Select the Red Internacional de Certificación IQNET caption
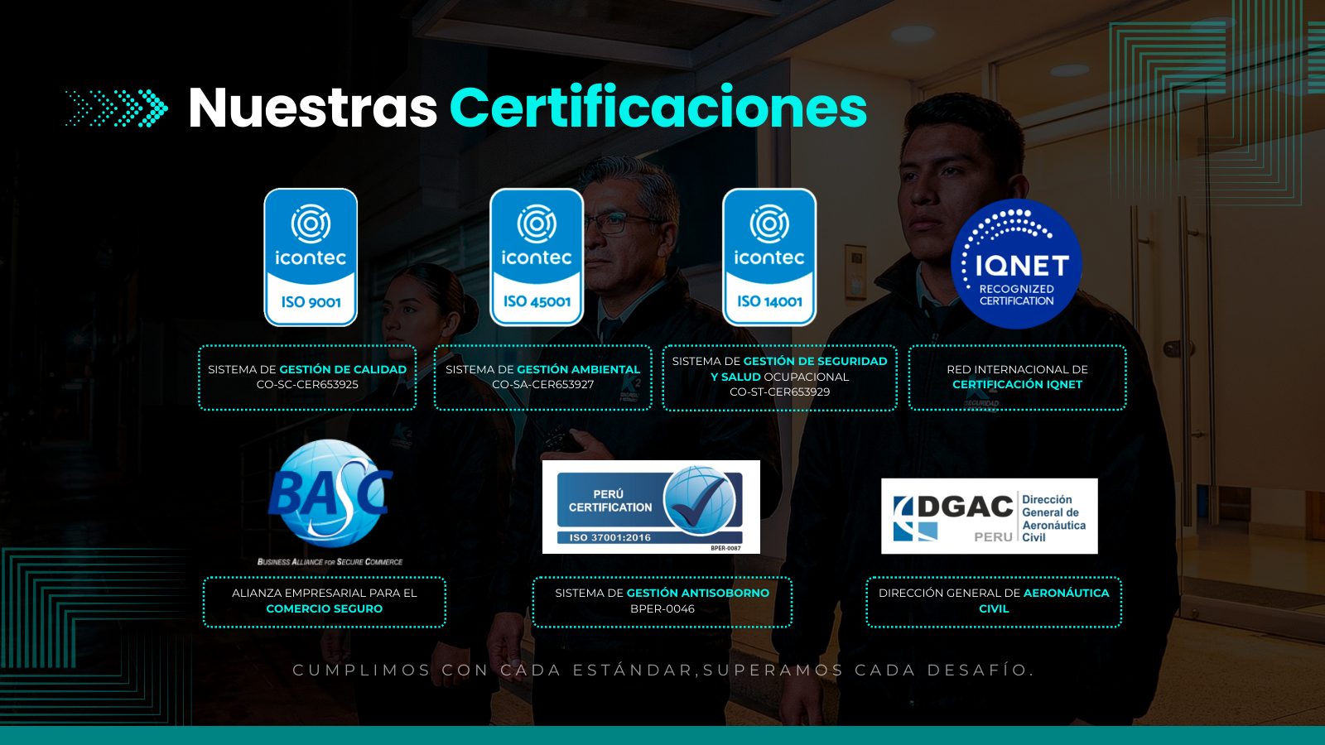Screen dimensions: 1325x745 click(1018, 377)
